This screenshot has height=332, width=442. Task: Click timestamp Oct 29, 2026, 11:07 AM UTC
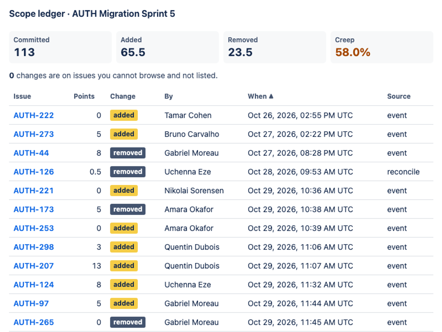(300, 266)
